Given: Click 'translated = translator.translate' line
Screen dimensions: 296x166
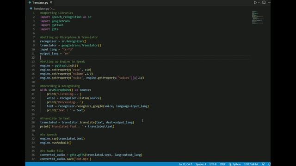Looking at the screenshot, I should point(87,122).
